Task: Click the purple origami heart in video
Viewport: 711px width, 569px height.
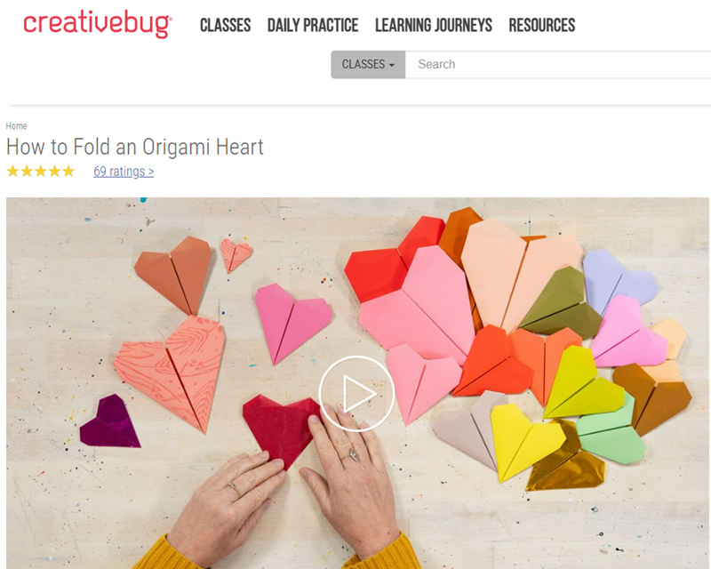Action: [108, 422]
